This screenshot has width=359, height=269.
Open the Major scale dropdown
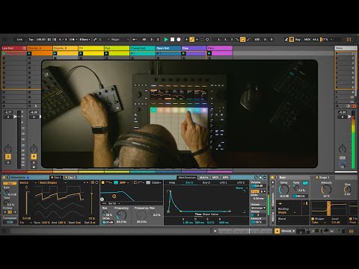(120, 40)
